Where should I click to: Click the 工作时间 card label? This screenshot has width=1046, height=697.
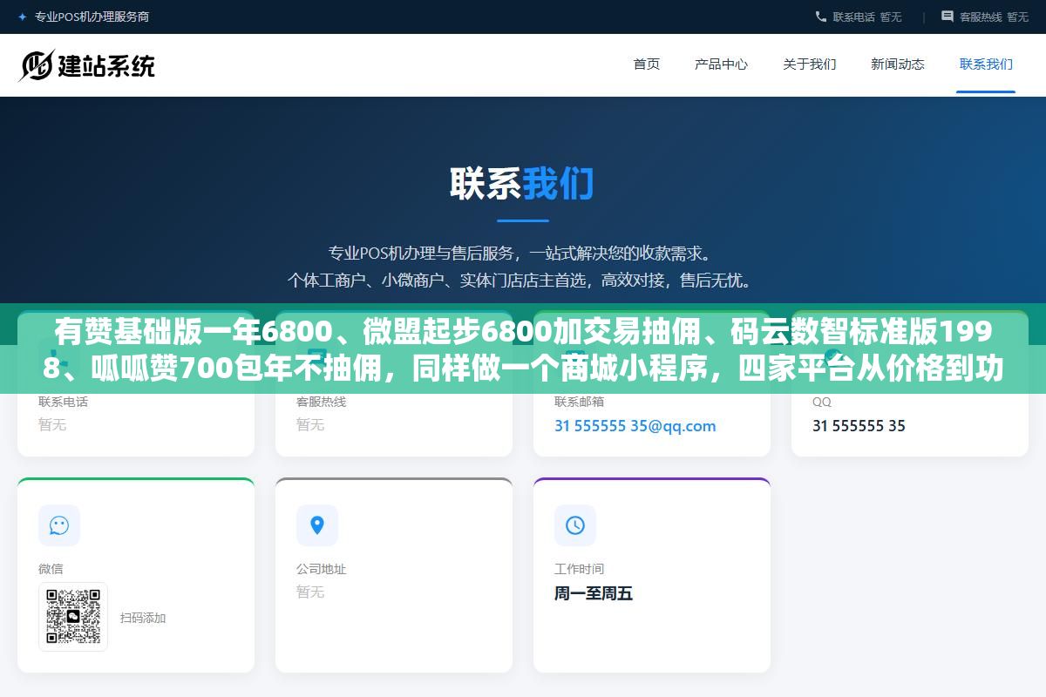[580, 569]
